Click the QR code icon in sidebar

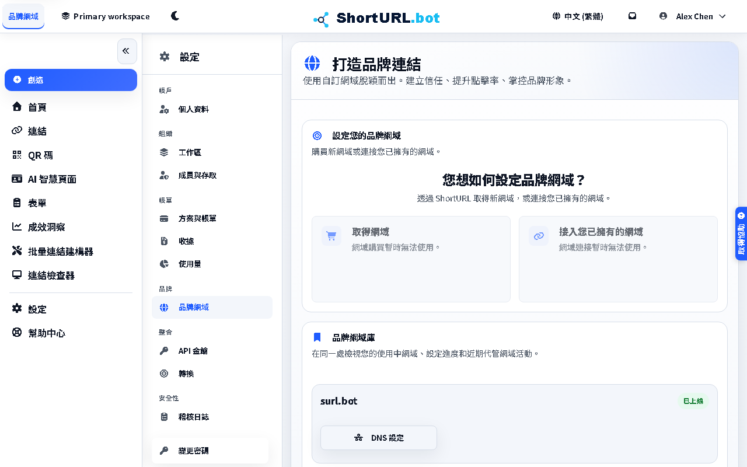click(17, 155)
